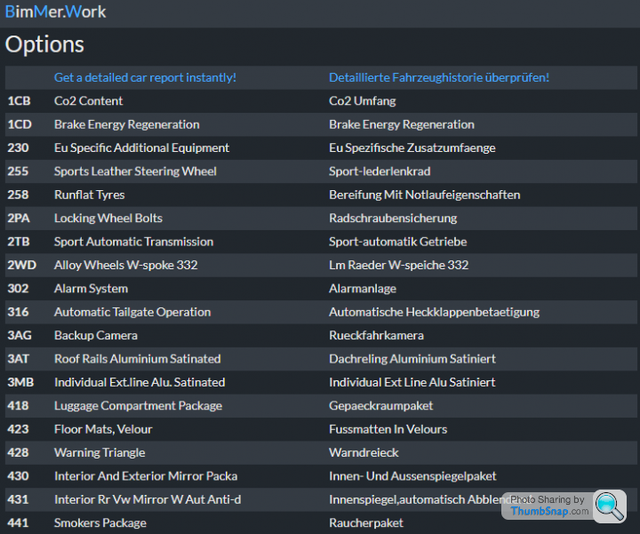Select option code 258

(18, 195)
